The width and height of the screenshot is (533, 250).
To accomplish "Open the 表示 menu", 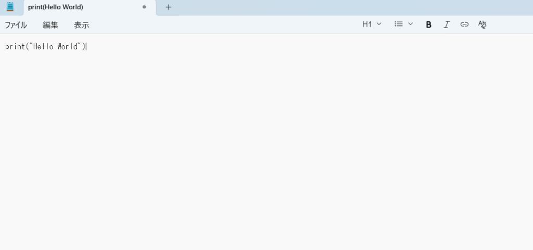I will pos(82,25).
